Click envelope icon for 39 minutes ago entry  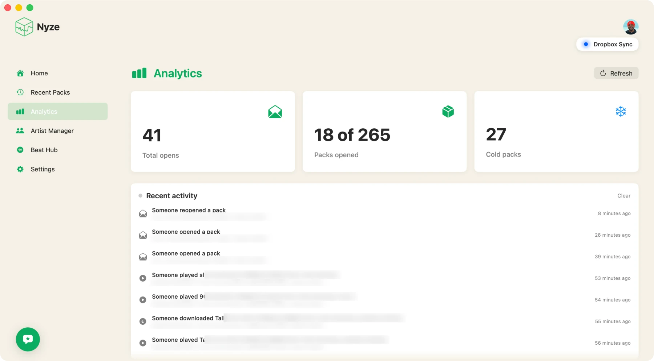(143, 257)
